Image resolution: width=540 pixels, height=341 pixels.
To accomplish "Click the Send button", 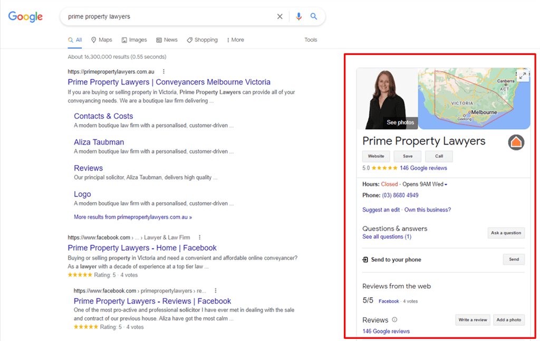I will click(514, 259).
